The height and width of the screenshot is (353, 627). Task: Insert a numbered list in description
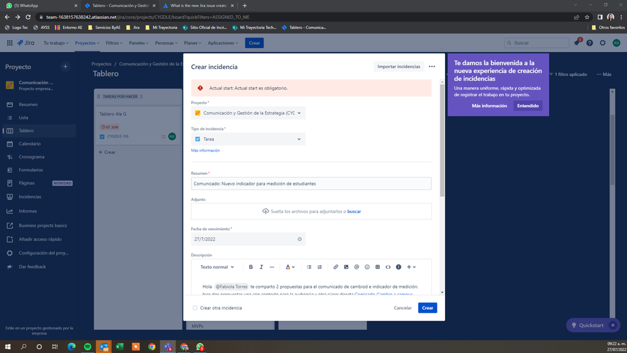pyautogui.click(x=319, y=266)
